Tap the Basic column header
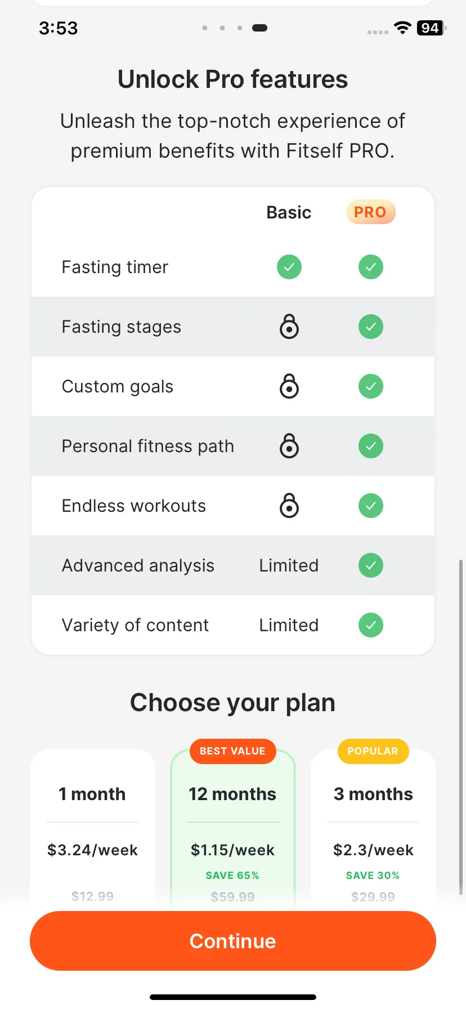Screen dimensions: 466x1009 [289, 212]
